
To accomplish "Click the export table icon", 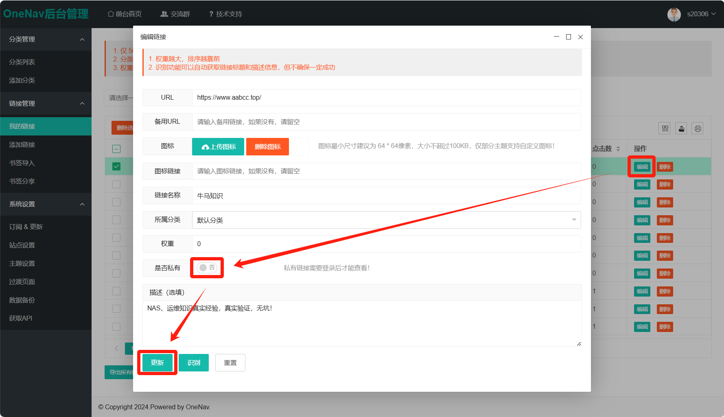I will (681, 129).
